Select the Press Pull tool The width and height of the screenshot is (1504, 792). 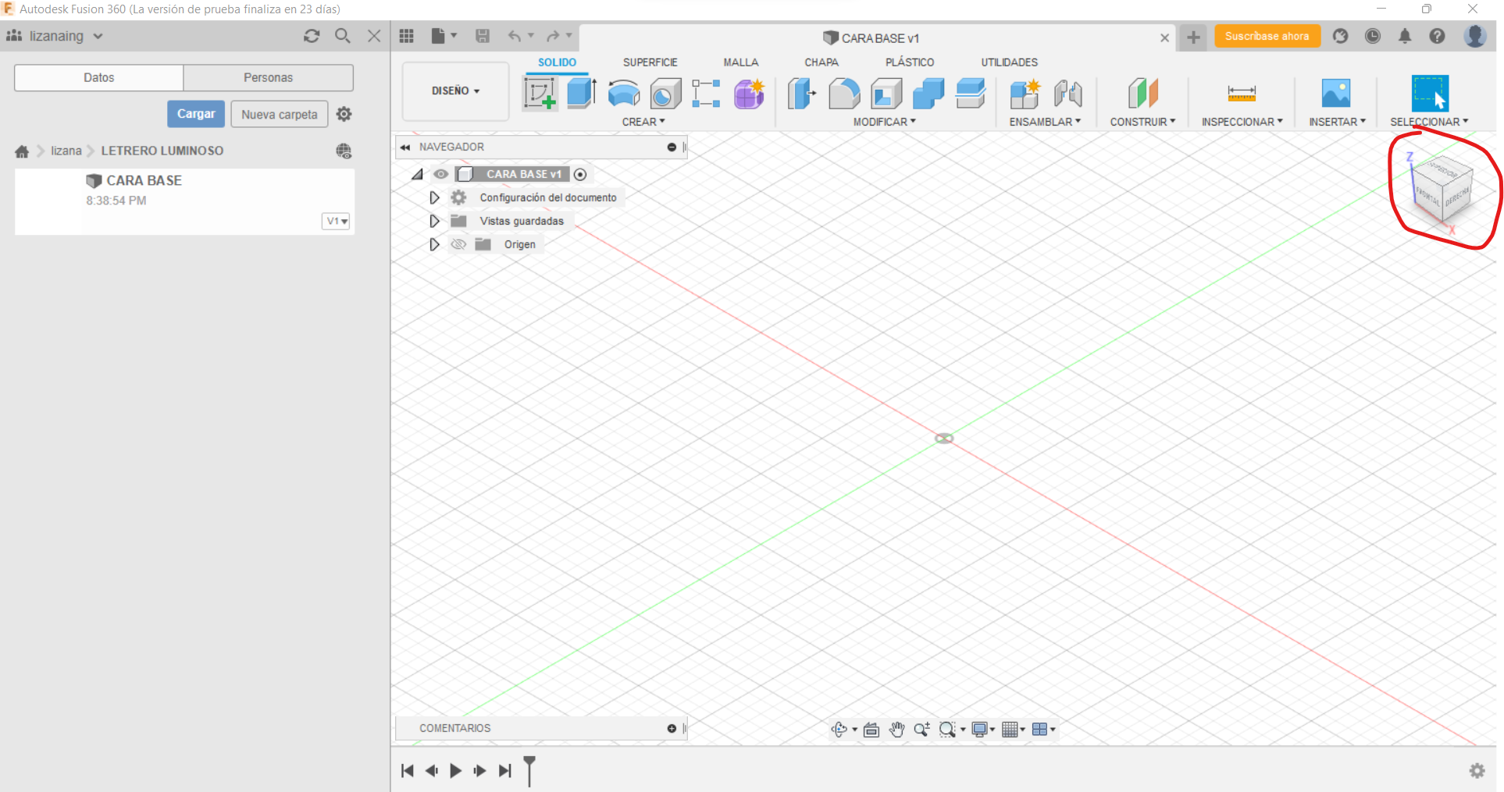point(801,94)
